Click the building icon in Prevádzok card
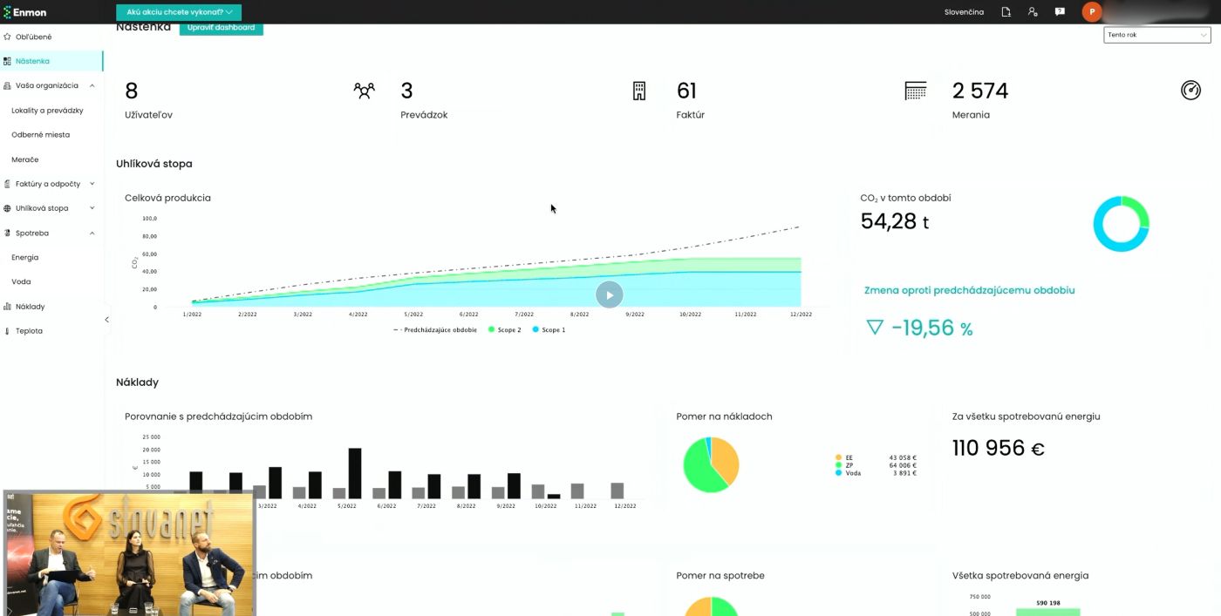This screenshot has width=1221, height=616. pos(639,91)
